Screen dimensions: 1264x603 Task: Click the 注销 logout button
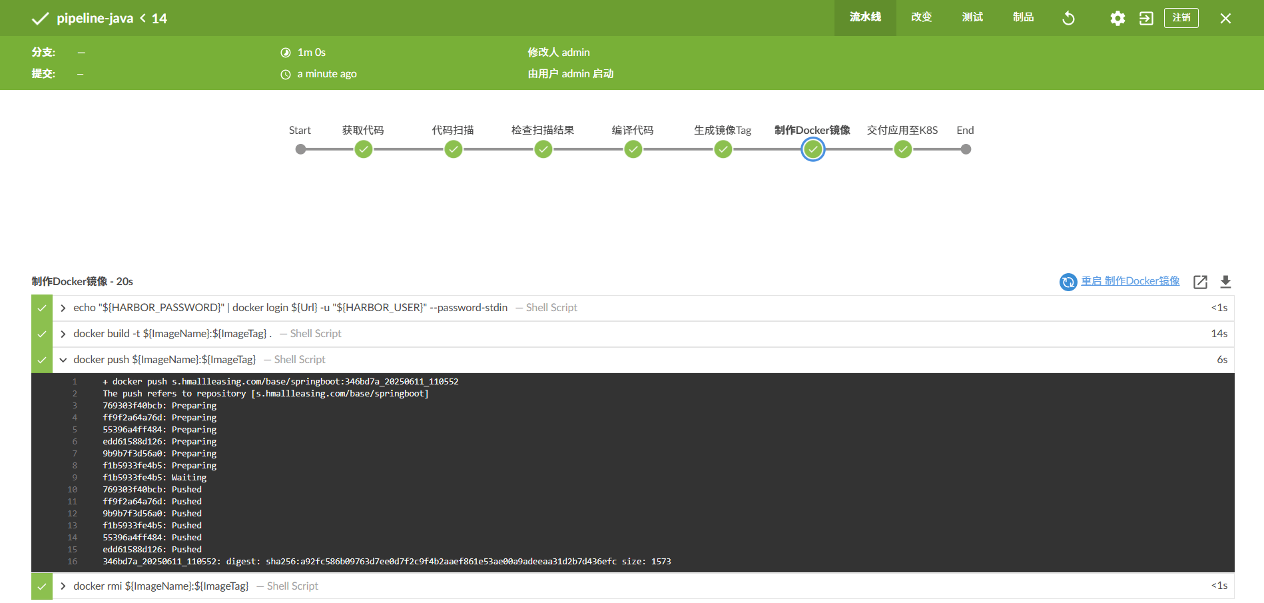point(1181,18)
